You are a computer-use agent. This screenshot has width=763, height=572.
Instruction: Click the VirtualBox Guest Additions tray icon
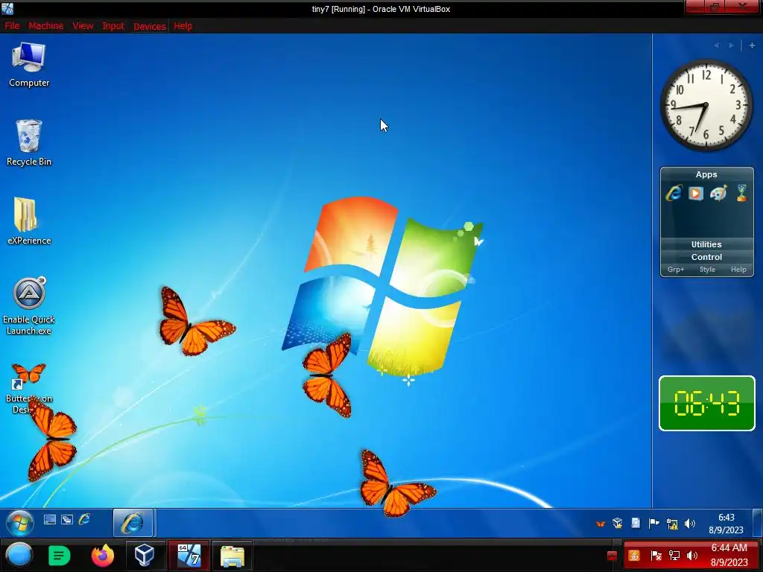coord(618,524)
